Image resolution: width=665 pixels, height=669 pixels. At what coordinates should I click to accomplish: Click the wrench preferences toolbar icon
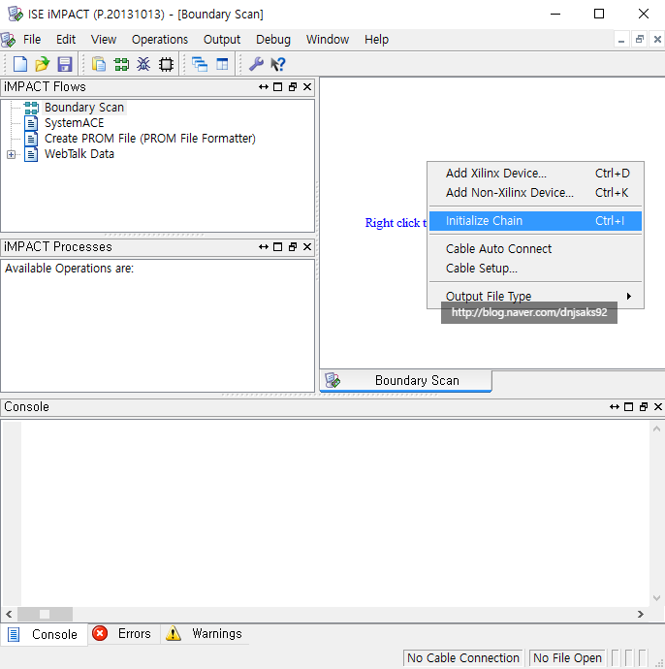tap(256, 64)
